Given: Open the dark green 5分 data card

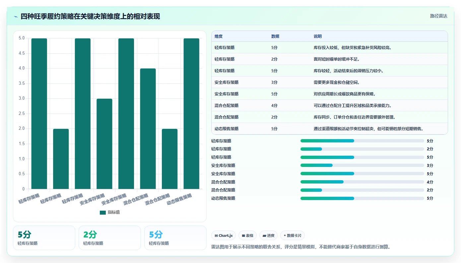Looking at the screenshot, I should [44, 238].
